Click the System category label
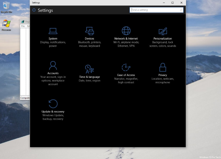The image size is (221, 159). pyautogui.click(x=53, y=39)
